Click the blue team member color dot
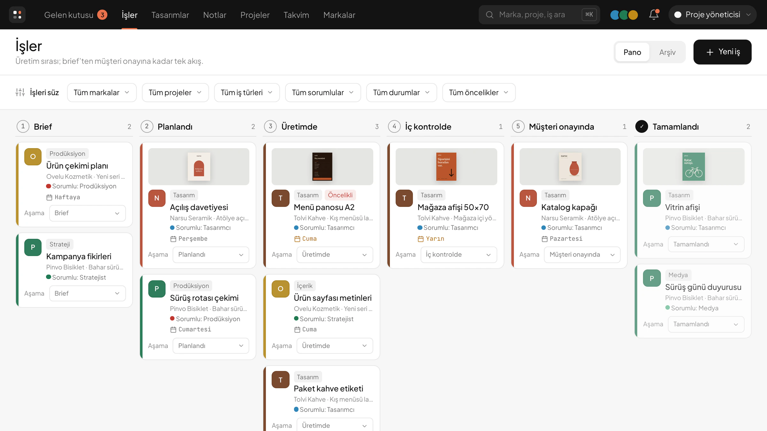Image resolution: width=767 pixels, height=431 pixels. (x=615, y=15)
